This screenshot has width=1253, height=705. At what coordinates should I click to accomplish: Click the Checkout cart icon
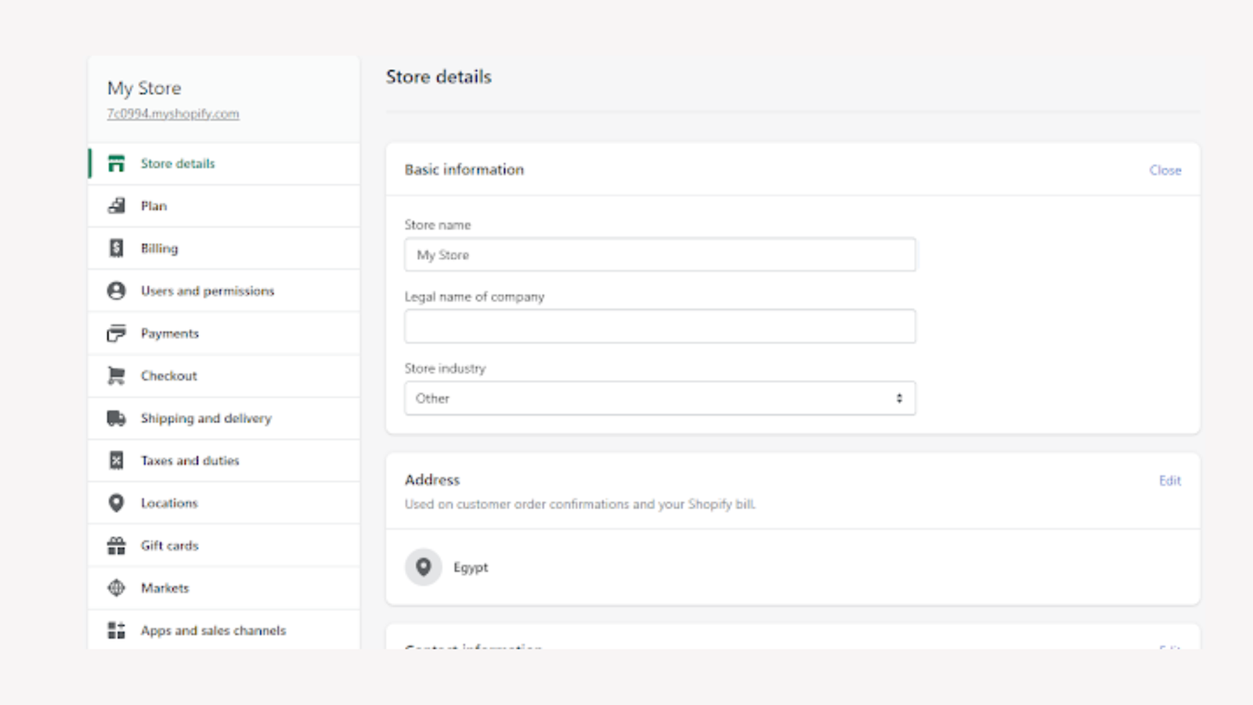116,376
